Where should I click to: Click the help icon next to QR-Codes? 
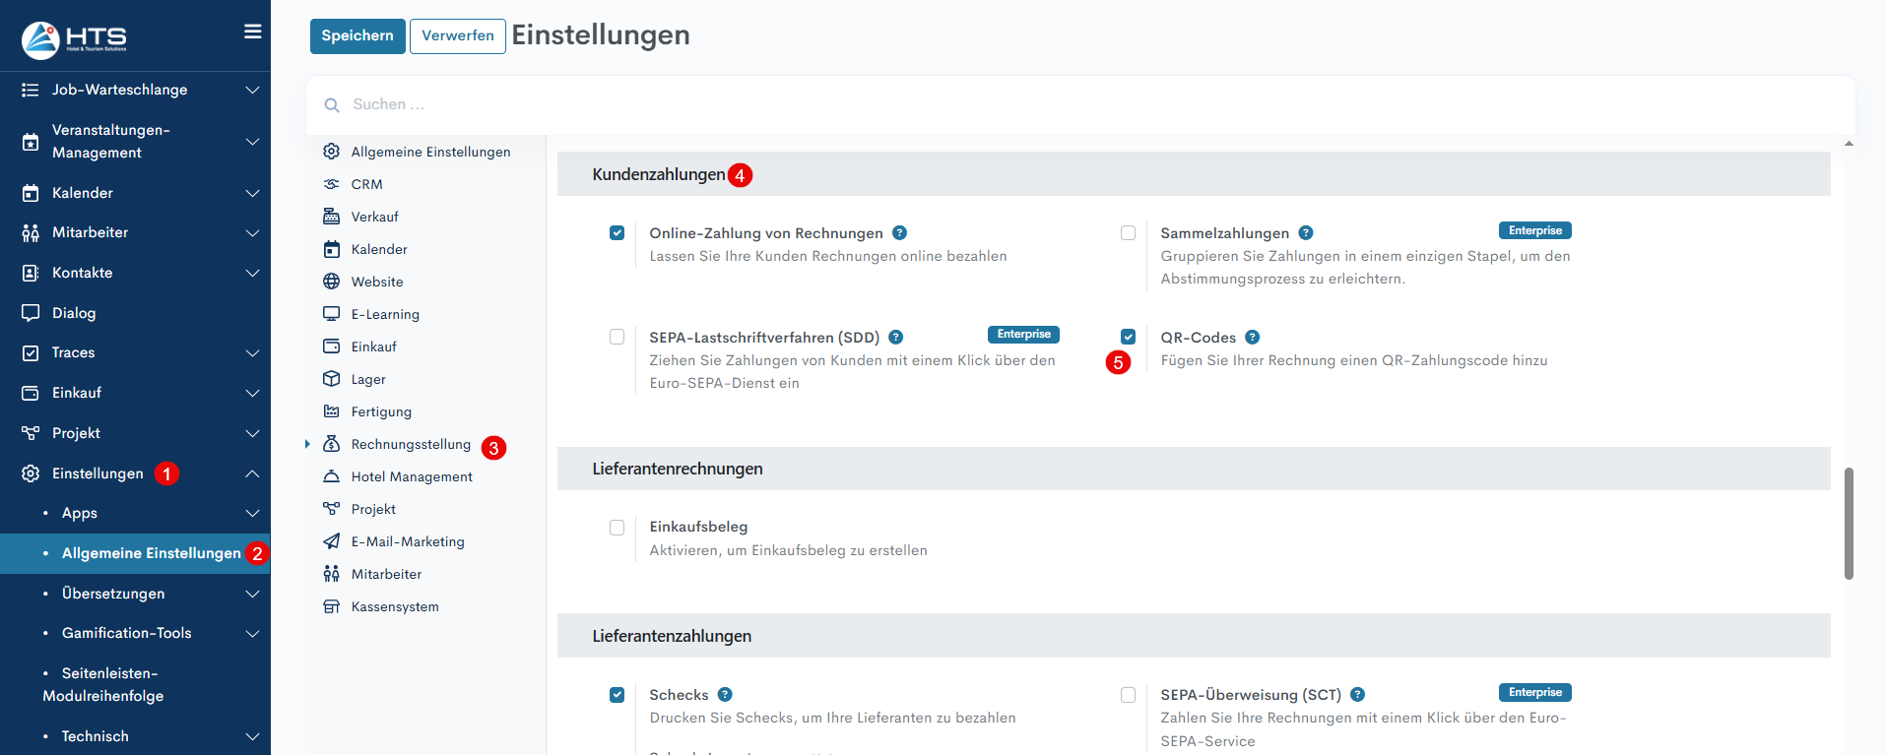point(1252,338)
